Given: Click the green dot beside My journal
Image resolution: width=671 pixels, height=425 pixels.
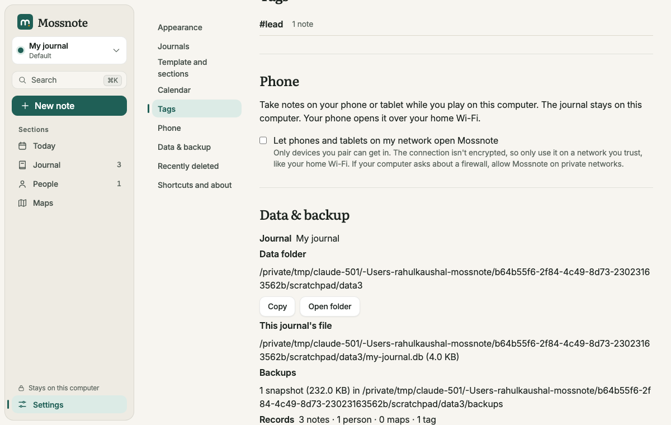Looking at the screenshot, I should tap(21, 50).
